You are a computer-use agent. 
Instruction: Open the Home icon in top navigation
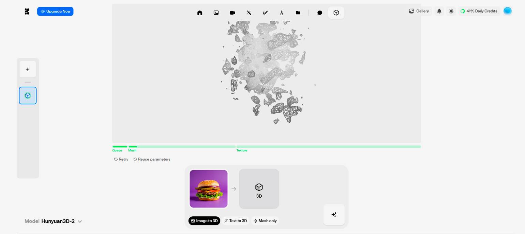(x=200, y=13)
